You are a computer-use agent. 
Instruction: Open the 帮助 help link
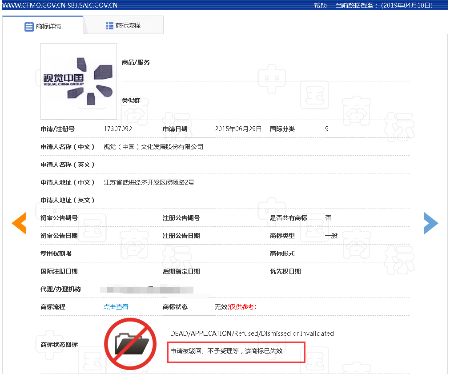[320, 5]
